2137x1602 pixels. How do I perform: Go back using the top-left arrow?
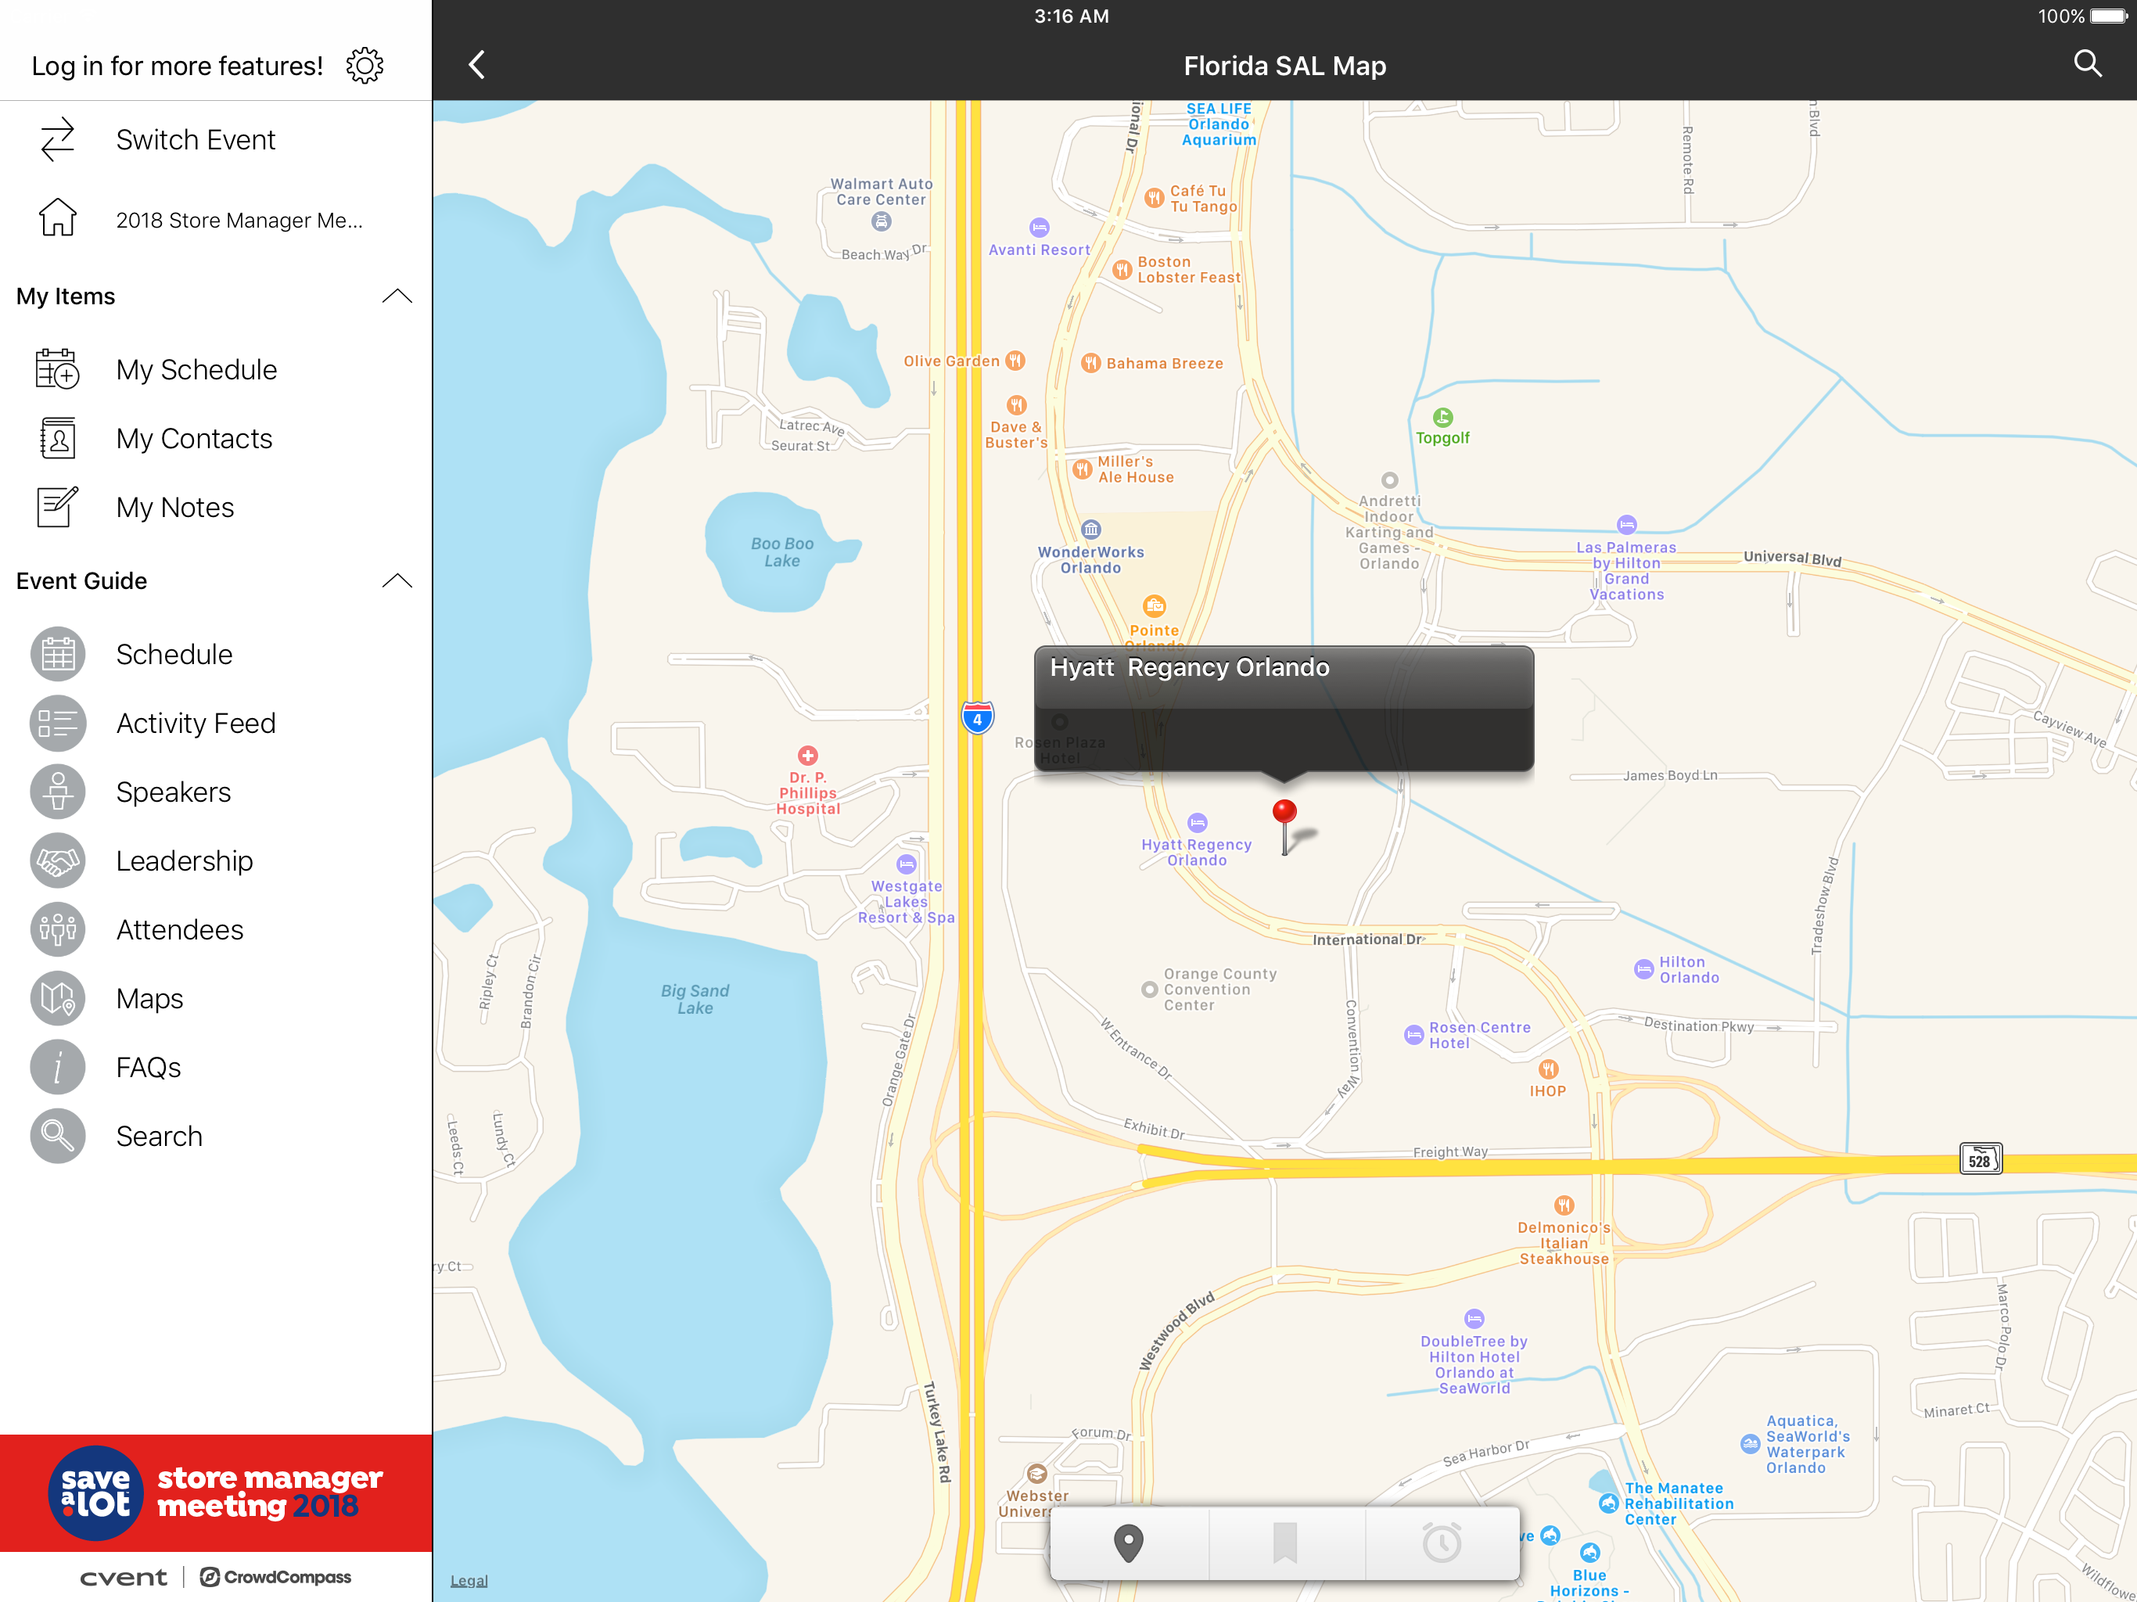click(476, 65)
